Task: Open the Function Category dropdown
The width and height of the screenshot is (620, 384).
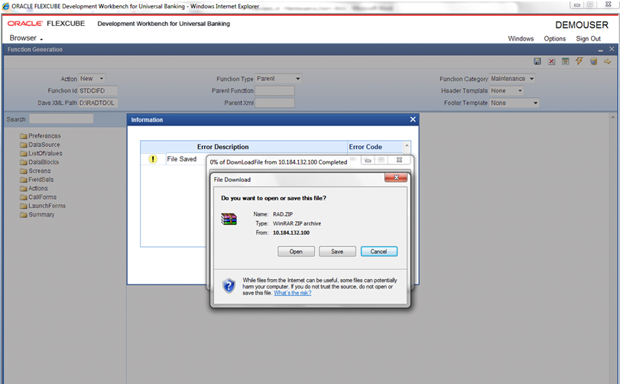Action: [x=512, y=79]
